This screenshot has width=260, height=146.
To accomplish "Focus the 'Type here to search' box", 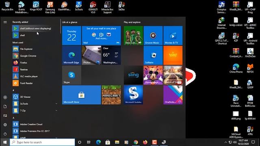I will click(x=42, y=142).
